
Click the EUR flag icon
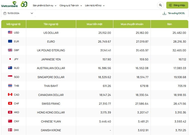10,41
